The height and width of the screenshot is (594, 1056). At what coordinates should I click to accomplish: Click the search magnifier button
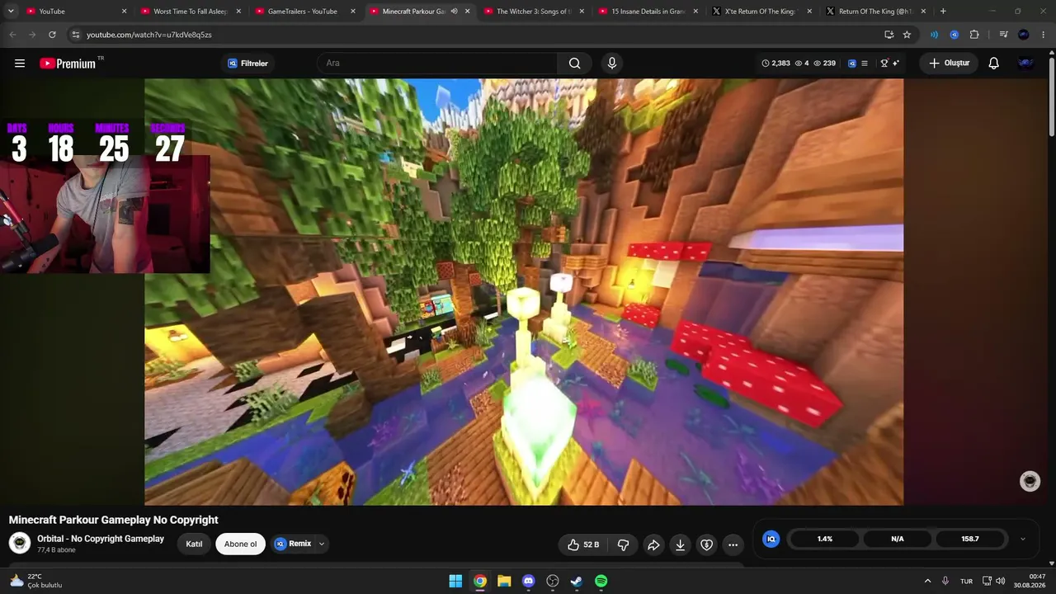point(575,64)
